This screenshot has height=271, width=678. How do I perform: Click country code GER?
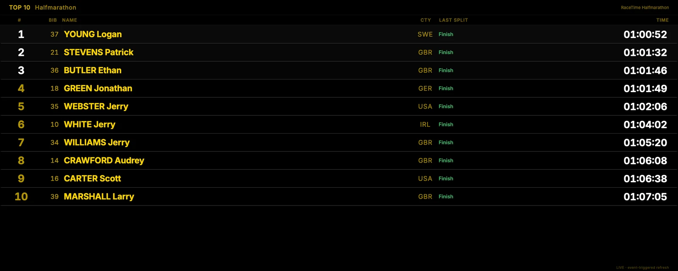pos(425,89)
